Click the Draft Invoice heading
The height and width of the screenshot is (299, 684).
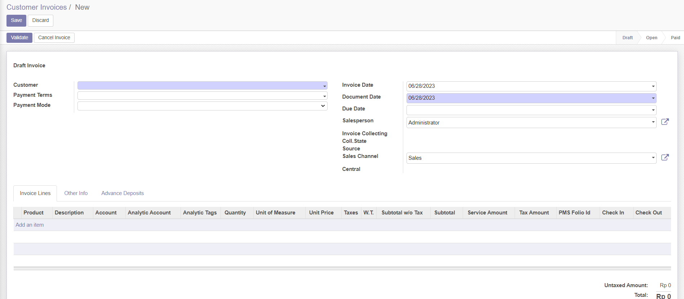29,65
